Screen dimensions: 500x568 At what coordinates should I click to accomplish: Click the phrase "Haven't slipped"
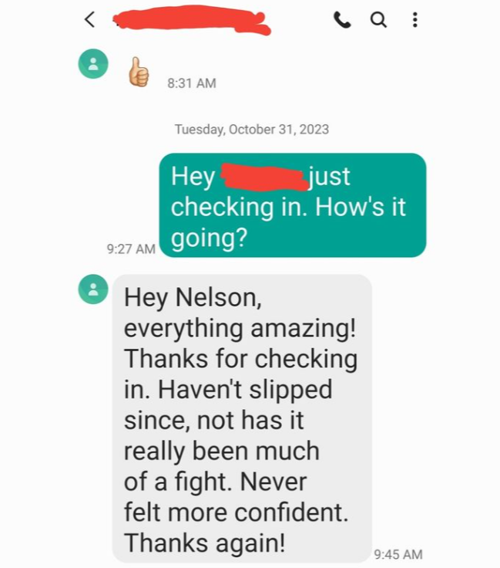245,390
